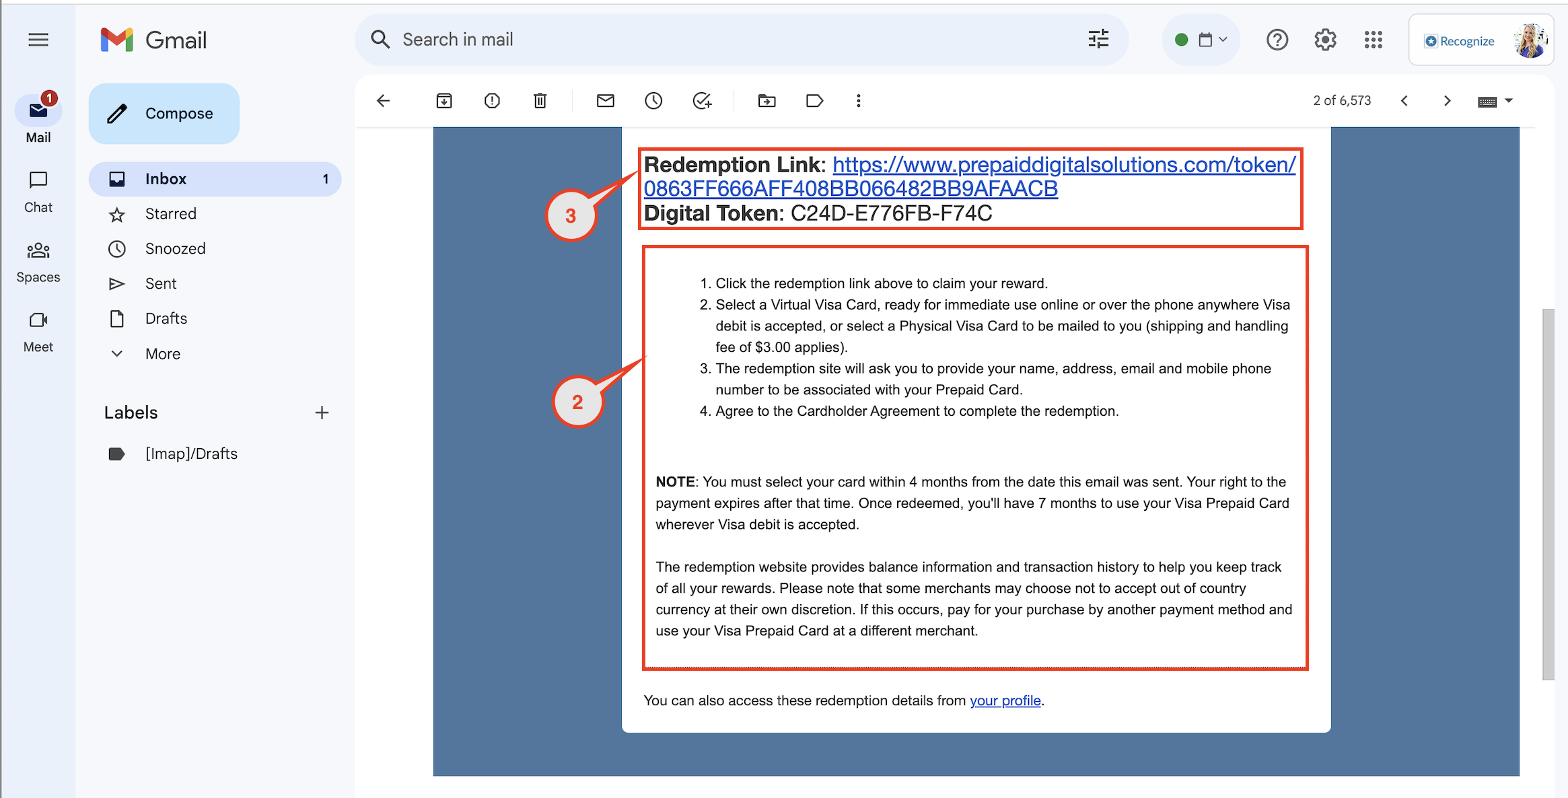Open Spaces from the left rail
The height and width of the screenshot is (798, 1568).
click(x=38, y=262)
